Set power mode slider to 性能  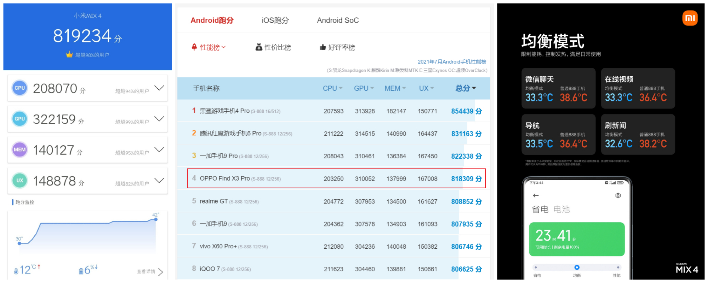point(618,267)
